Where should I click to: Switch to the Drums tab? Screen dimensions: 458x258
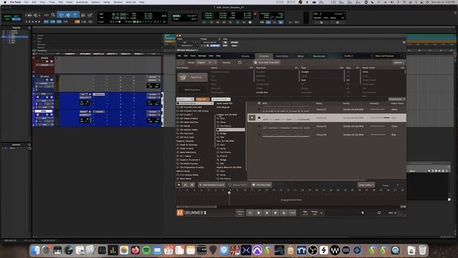click(245, 56)
